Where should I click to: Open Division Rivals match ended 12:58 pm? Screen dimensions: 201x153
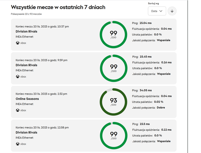[26, 132]
